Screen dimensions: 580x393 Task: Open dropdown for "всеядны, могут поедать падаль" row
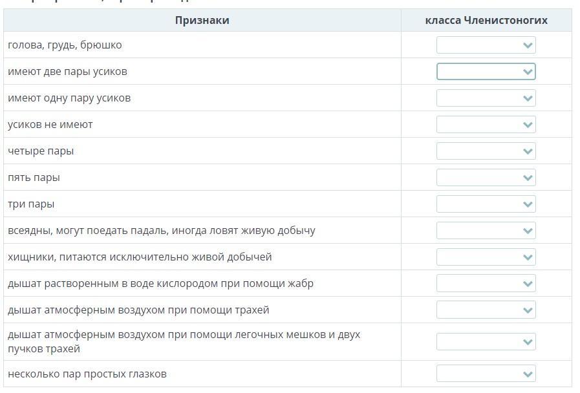click(x=486, y=231)
